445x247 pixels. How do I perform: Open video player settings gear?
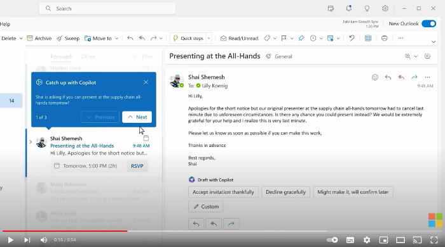click(367, 240)
